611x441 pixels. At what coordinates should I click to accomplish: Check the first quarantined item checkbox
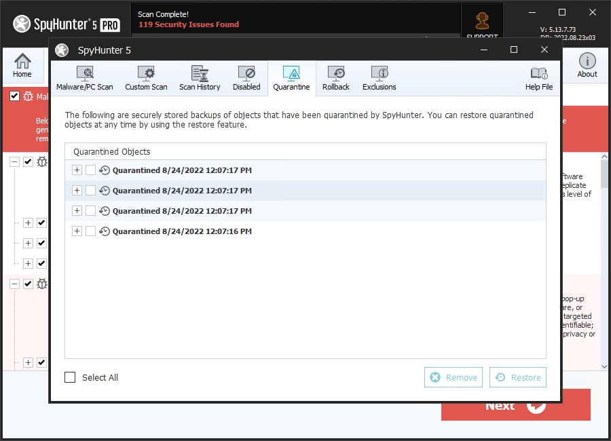coord(90,170)
